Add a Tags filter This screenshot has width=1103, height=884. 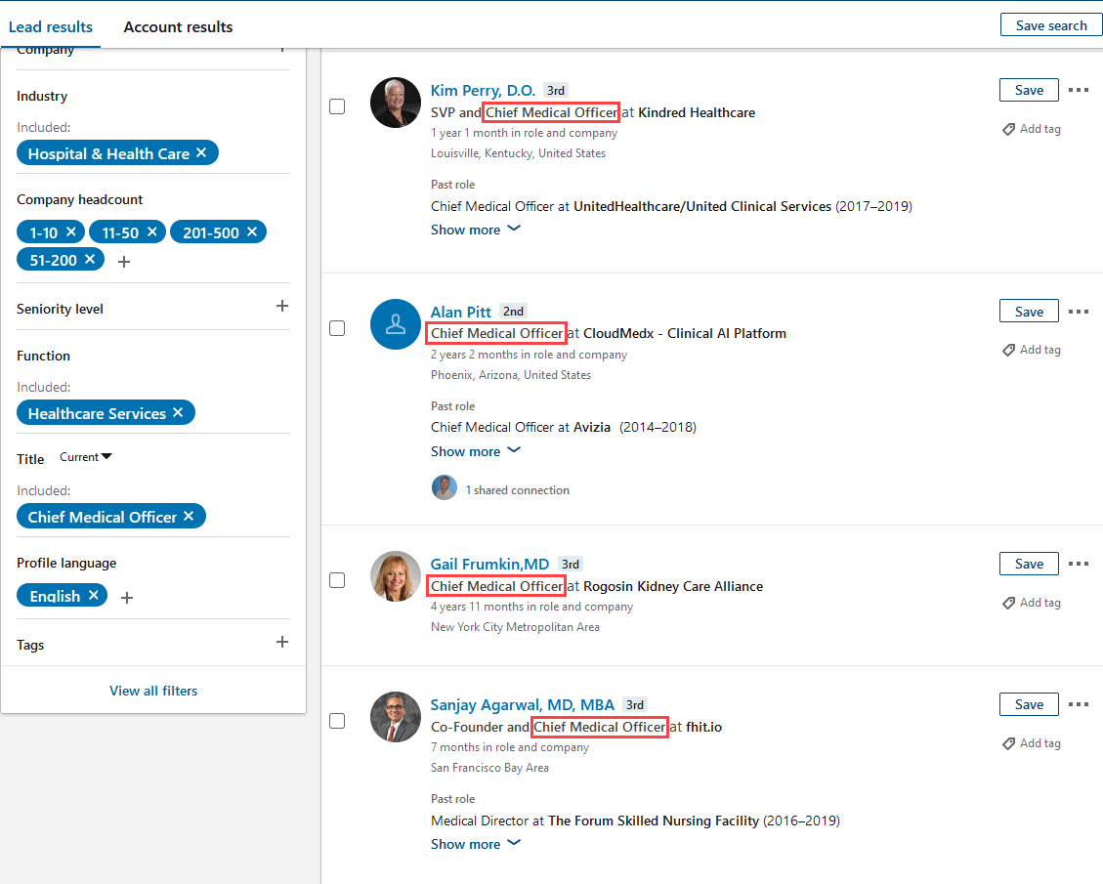pos(282,642)
